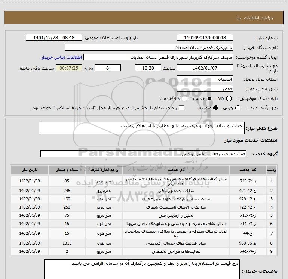Click service code ج-42-422

click(248, 207)
